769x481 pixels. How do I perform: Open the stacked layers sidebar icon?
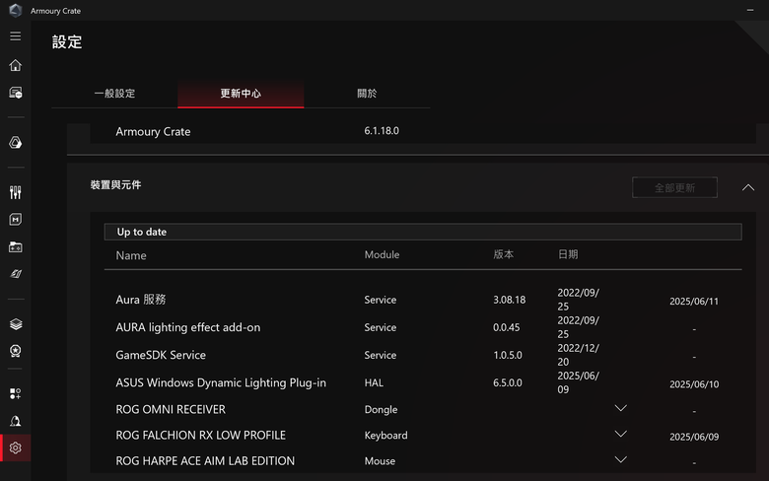pos(15,324)
